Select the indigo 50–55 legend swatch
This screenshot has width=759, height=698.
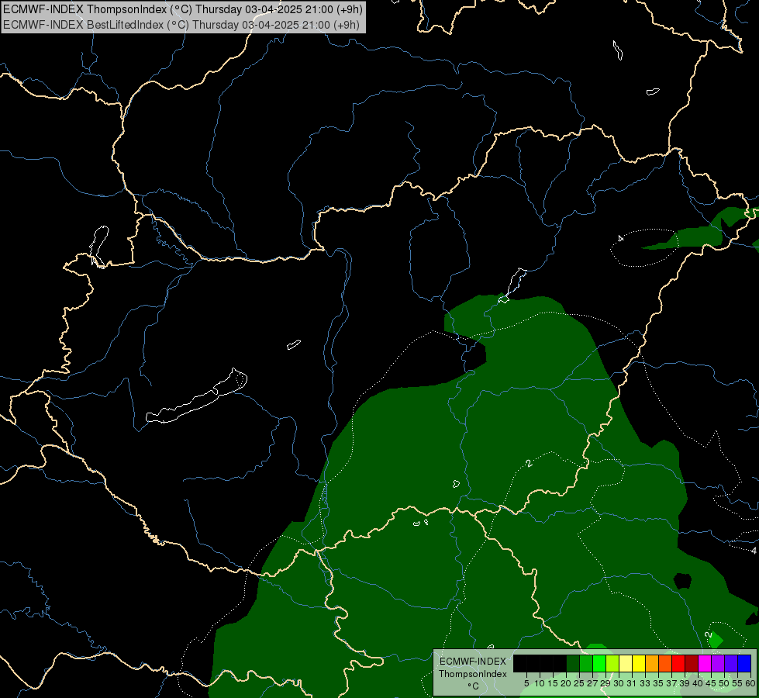(730, 664)
